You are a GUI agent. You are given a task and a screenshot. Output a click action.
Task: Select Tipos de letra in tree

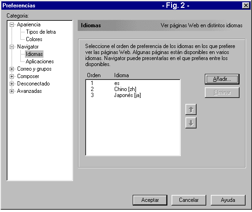coord(41,32)
